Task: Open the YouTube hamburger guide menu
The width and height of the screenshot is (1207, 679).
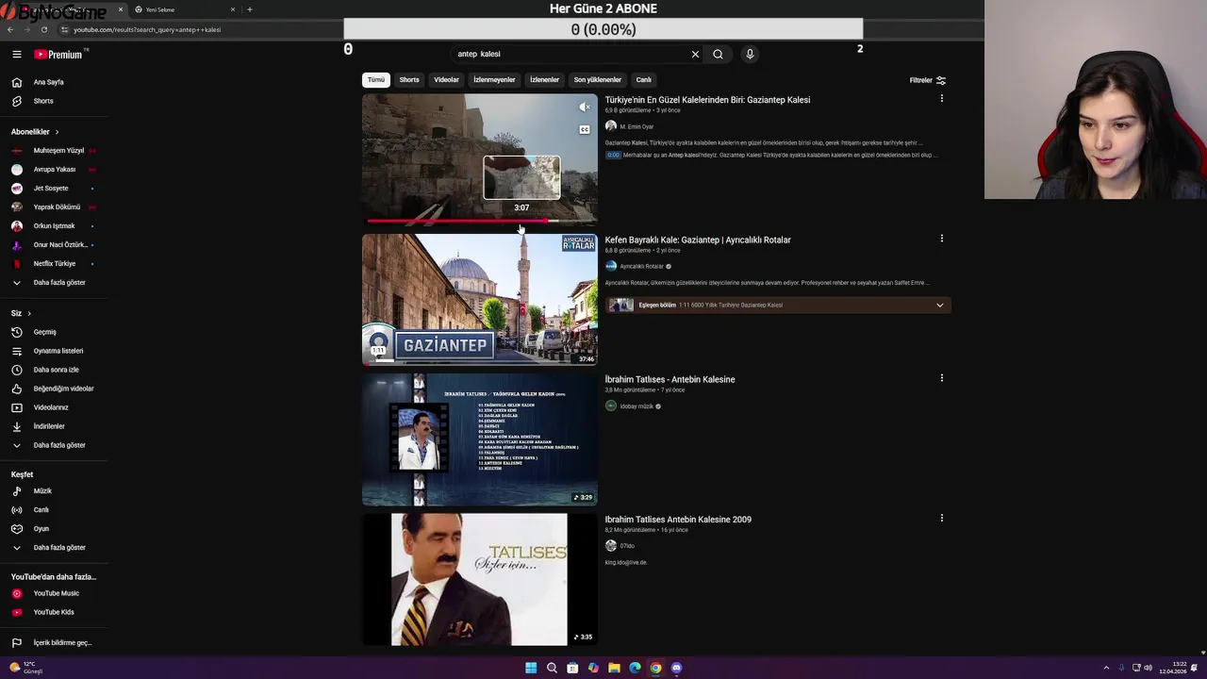Action: pos(16,55)
